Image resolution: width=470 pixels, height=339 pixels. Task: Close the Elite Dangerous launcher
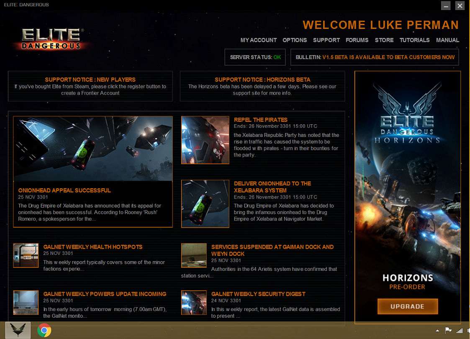(x=460, y=6)
